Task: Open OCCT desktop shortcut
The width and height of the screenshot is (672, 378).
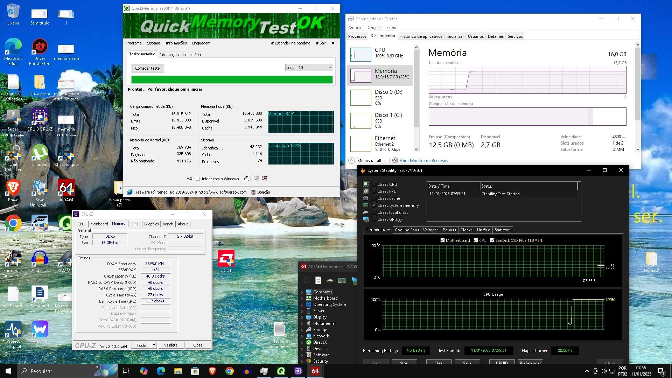Action: [226, 261]
